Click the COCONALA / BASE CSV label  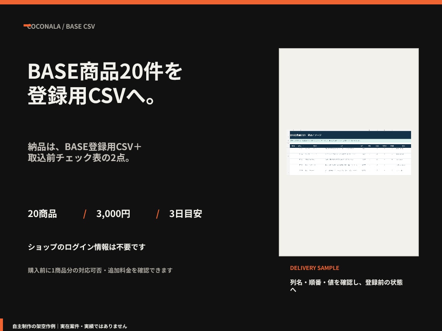tap(61, 26)
